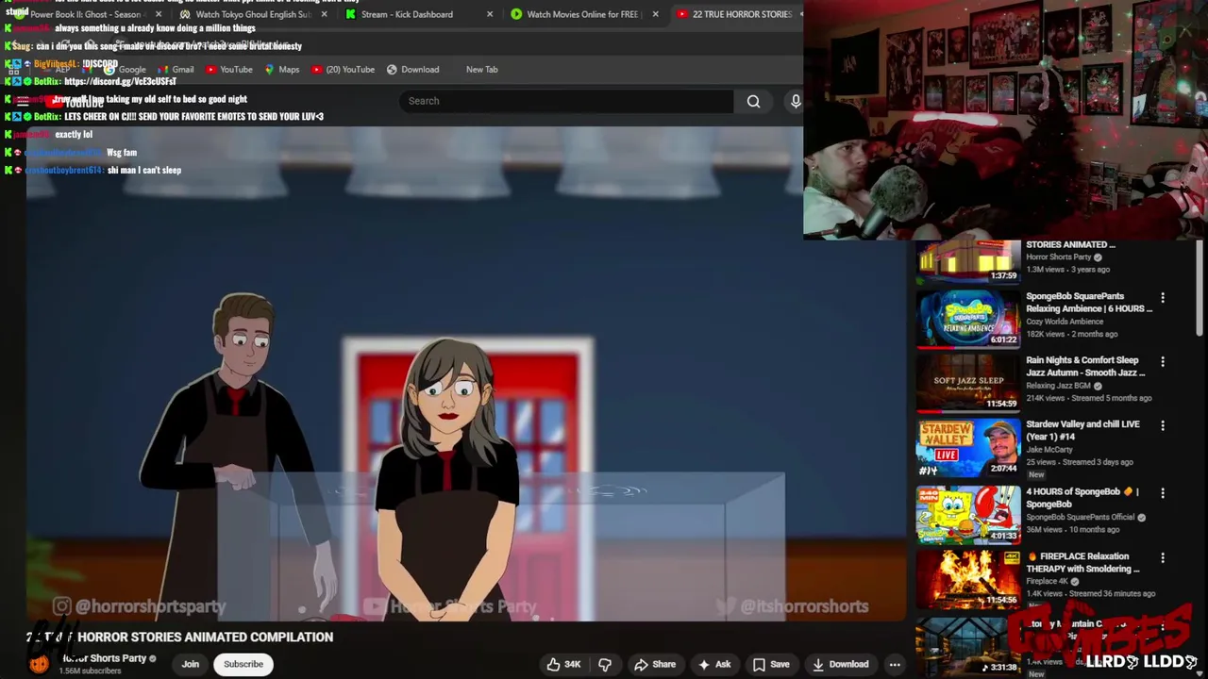The image size is (1208, 679).
Task: Open STORIES ANIMATED thumbnail with 1:37:59 duration
Action: 967,260
